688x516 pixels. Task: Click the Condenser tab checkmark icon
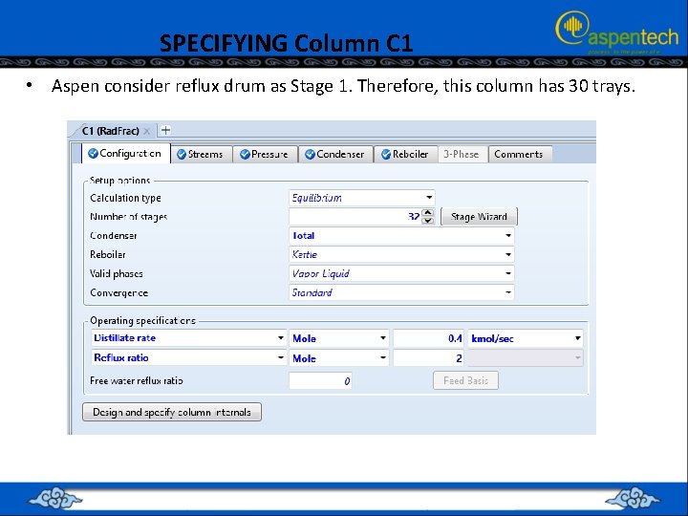tap(310, 155)
